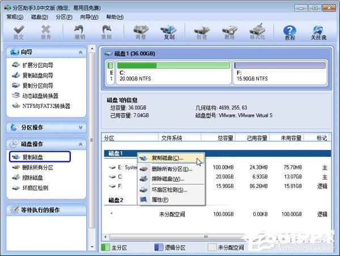The image size is (340, 256).
Task: Launch 动态磁盘转换器
Action: point(35,96)
